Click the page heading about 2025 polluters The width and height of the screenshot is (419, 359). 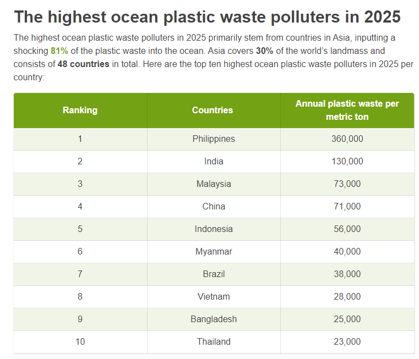pyautogui.click(x=207, y=17)
